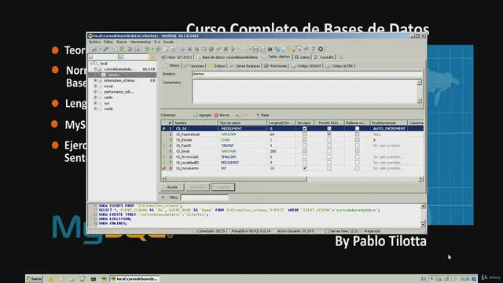
Task: Click the Ayuda button below the grid
Action: (172, 187)
